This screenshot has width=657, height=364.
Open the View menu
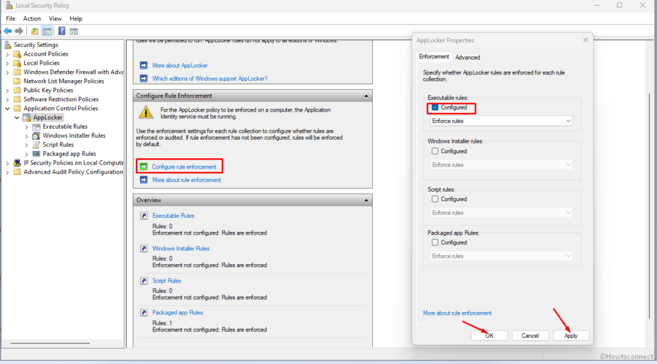point(55,19)
